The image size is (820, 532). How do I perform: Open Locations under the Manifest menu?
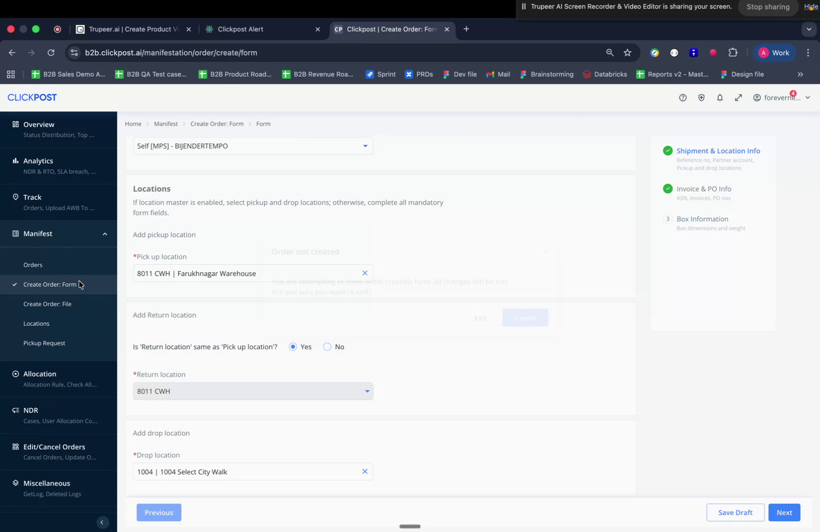[36, 323]
